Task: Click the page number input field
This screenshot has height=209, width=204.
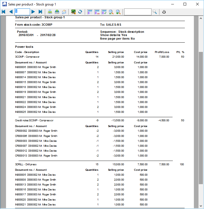Action: pyautogui.click(x=22, y=12)
